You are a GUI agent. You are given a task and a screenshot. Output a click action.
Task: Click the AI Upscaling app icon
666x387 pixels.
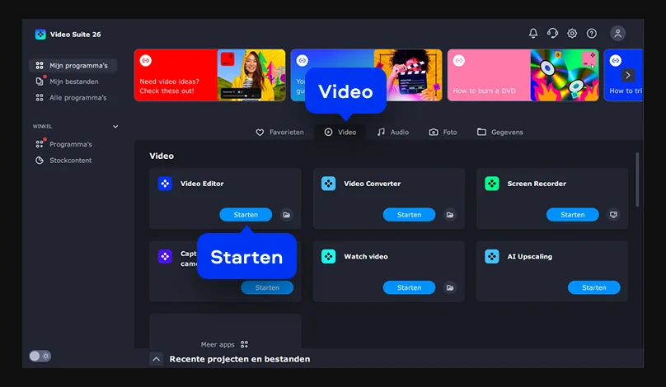(x=492, y=256)
